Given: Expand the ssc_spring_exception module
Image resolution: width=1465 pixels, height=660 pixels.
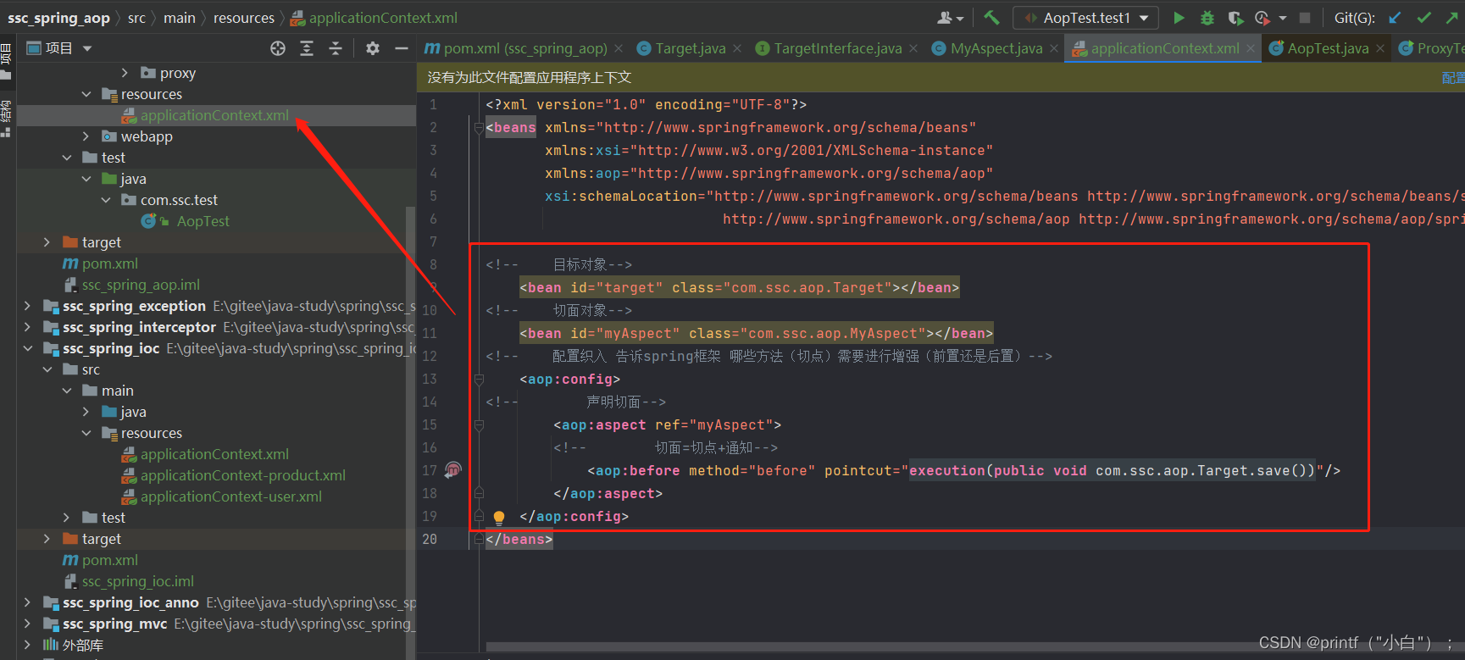Looking at the screenshot, I should (x=28, y=306).
